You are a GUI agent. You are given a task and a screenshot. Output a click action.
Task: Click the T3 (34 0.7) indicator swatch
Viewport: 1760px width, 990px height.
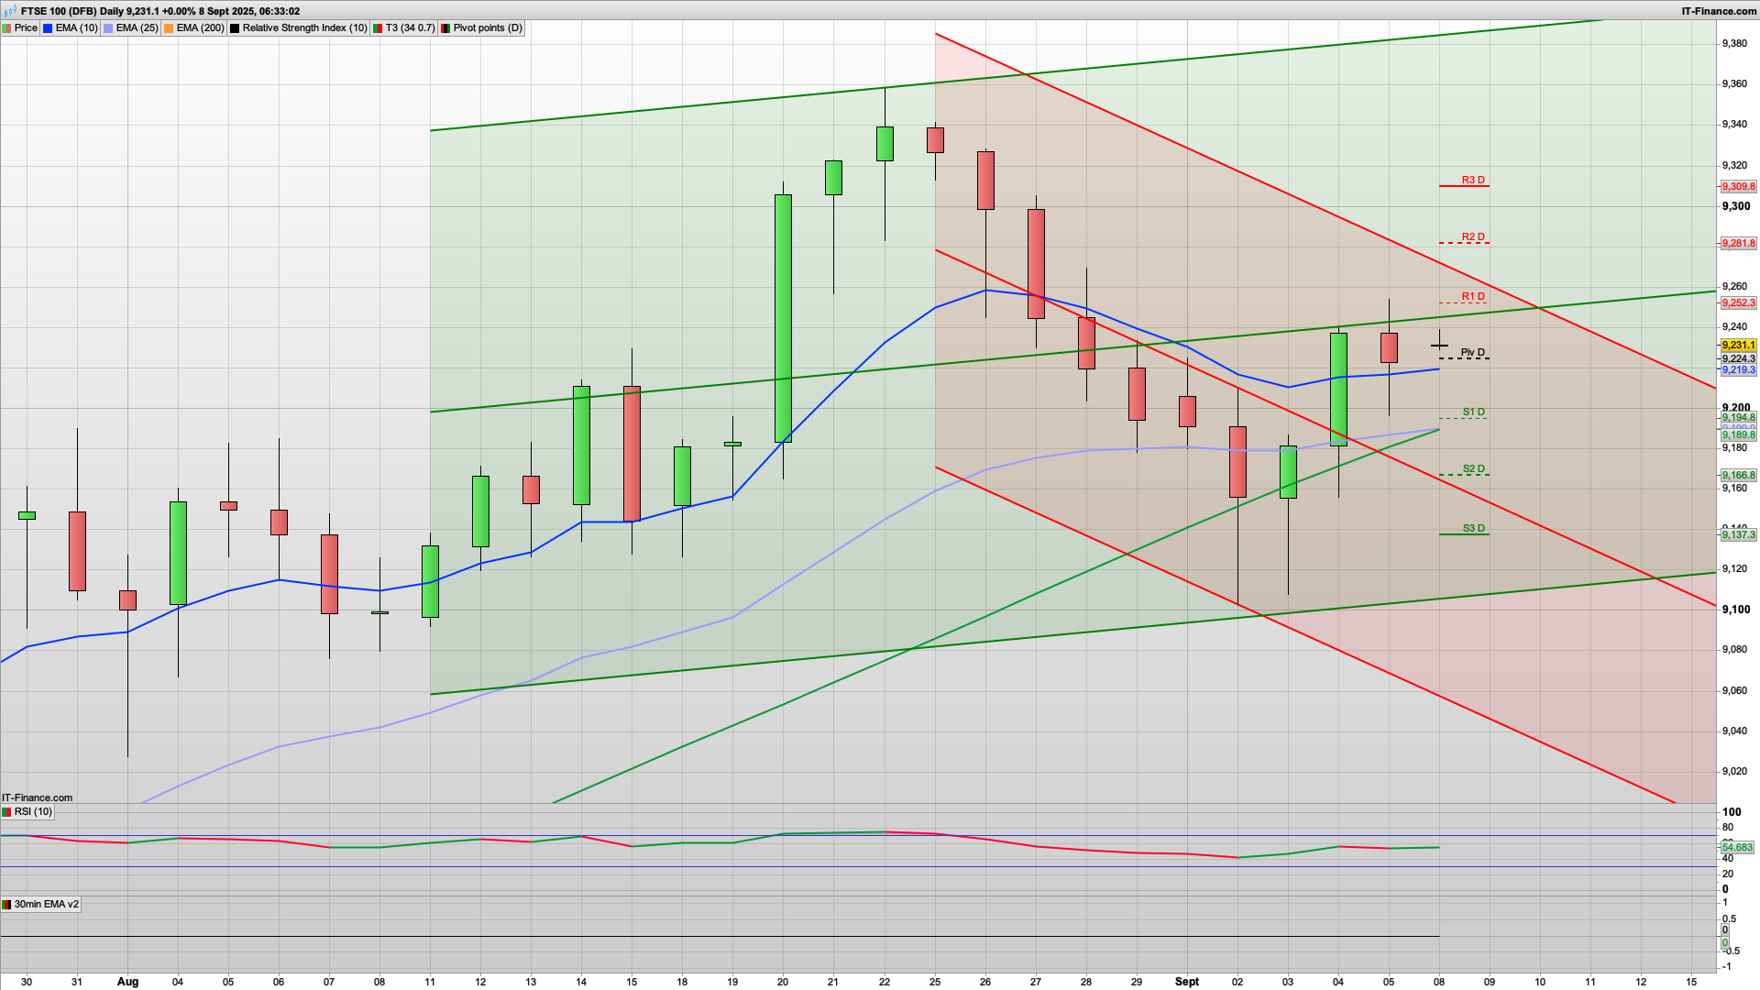click(x=378, y=27)
